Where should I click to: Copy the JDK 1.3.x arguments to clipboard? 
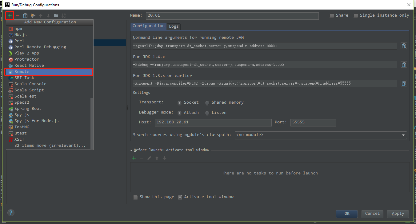[404, 83]
